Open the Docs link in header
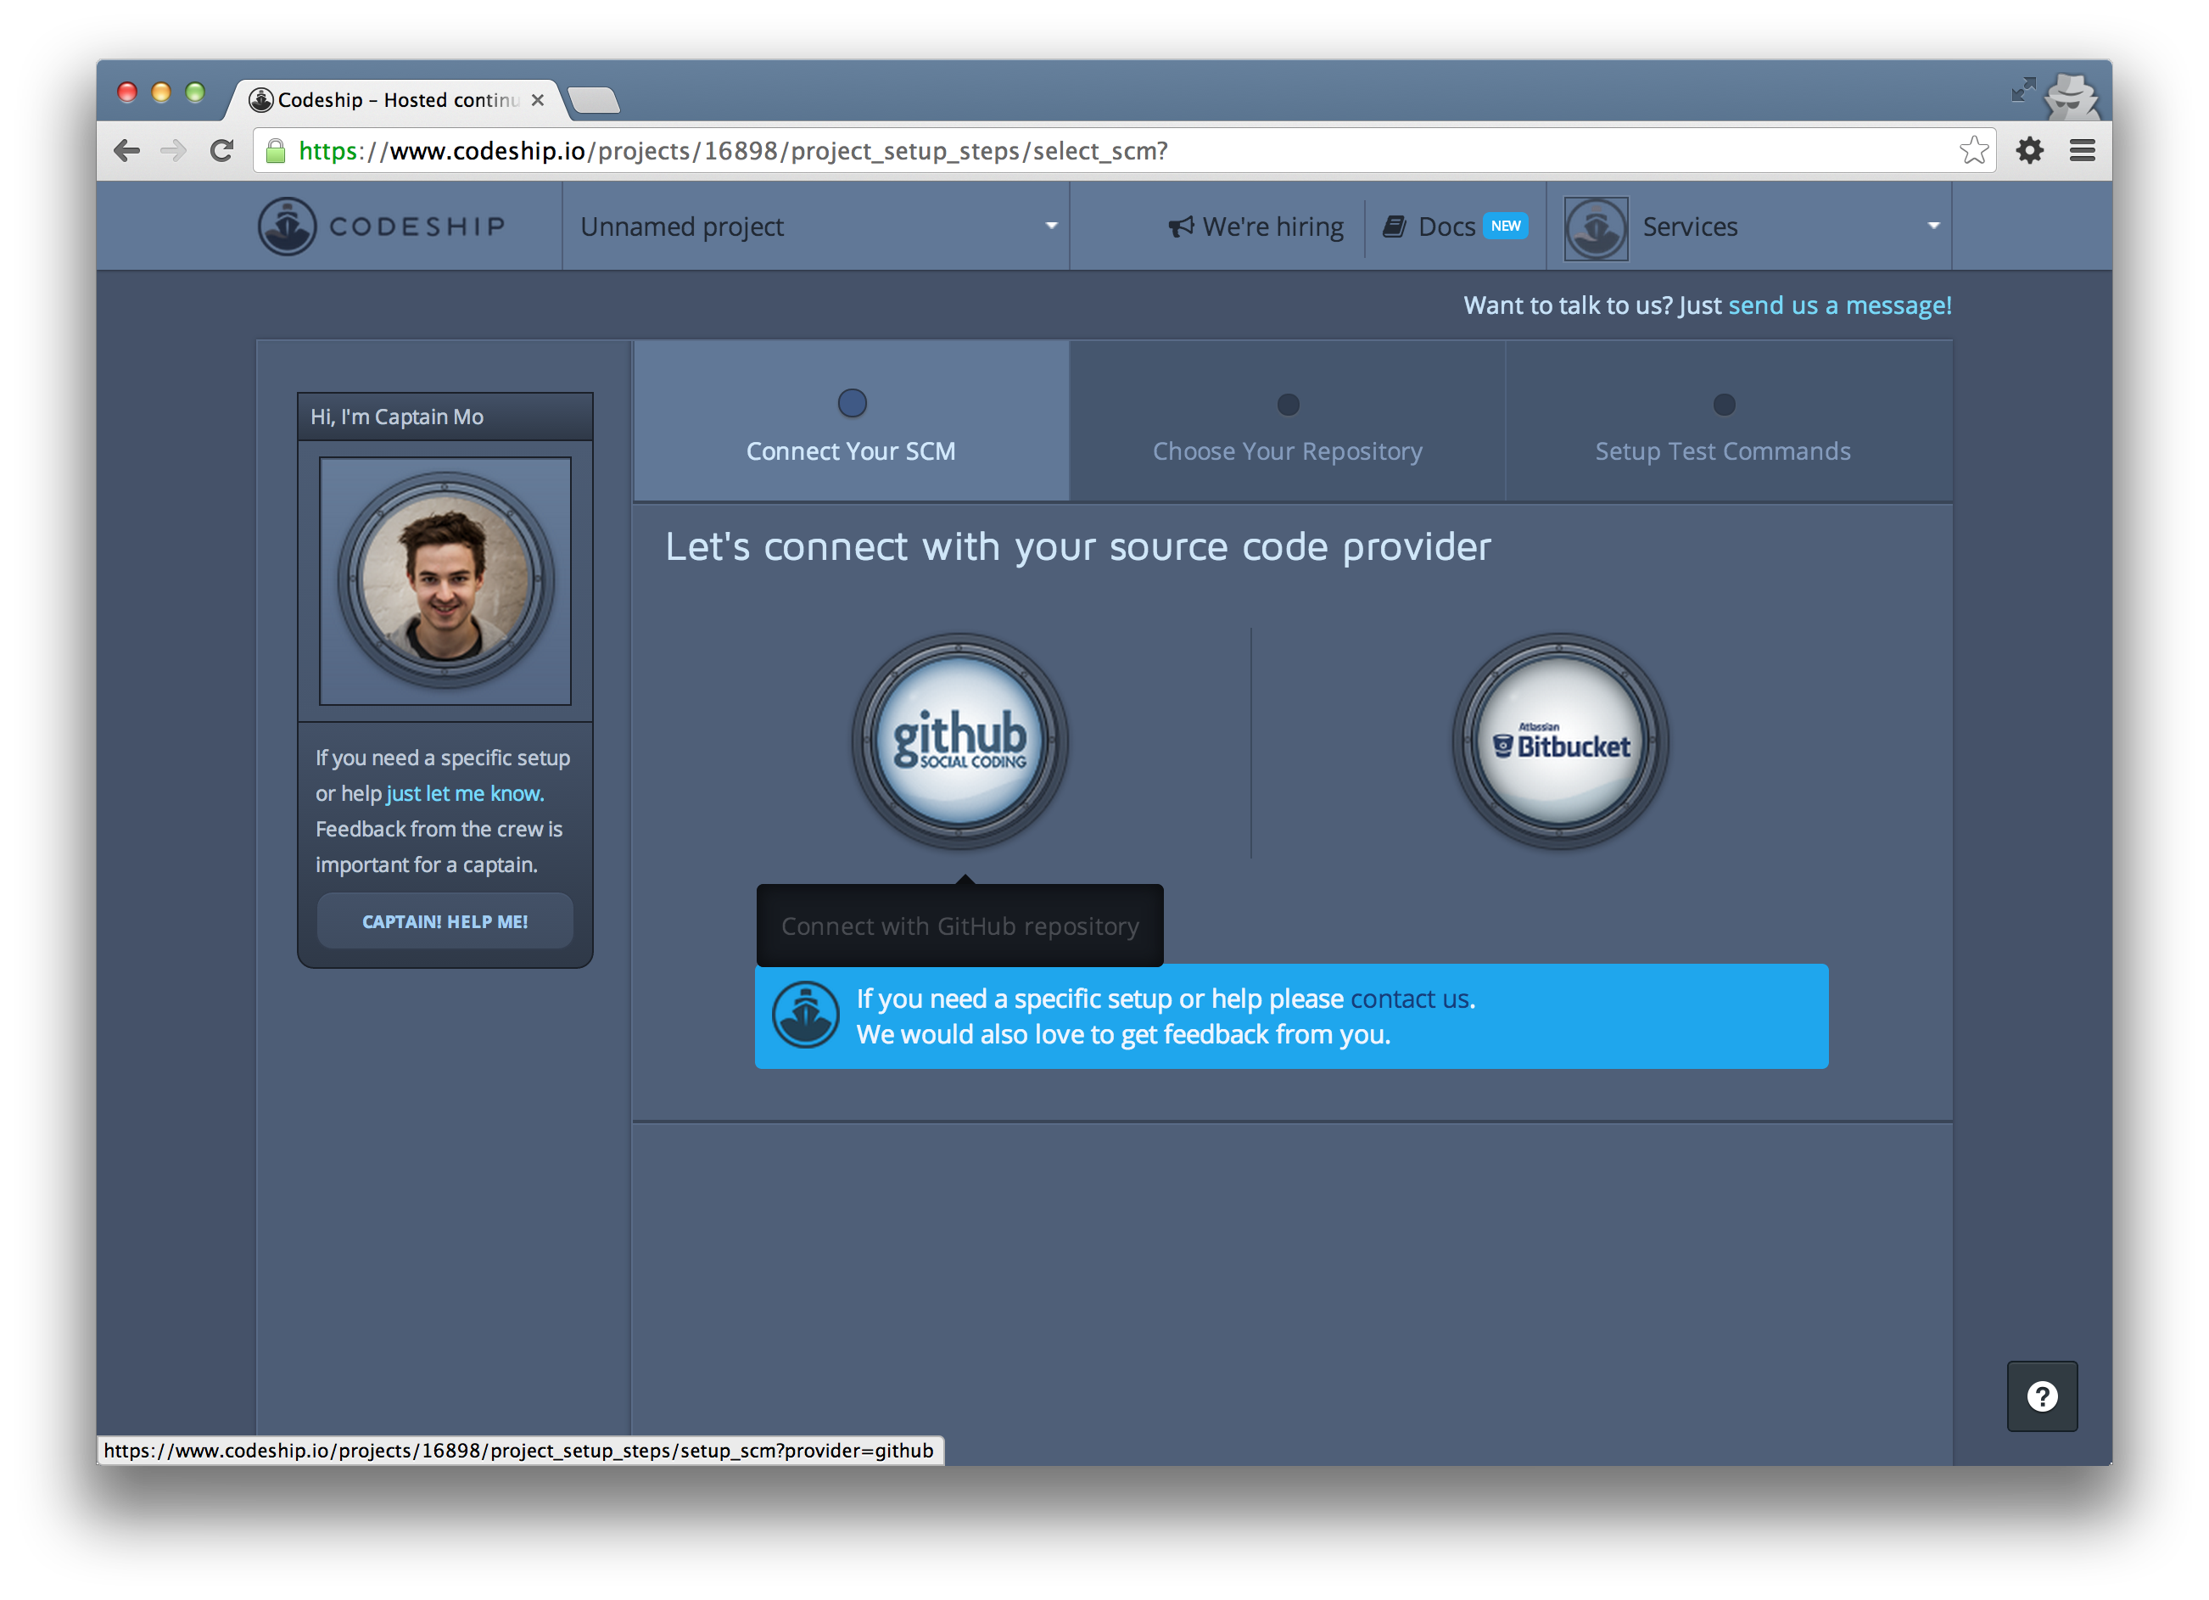Screen dimensions: 2209x1600 1446,227
